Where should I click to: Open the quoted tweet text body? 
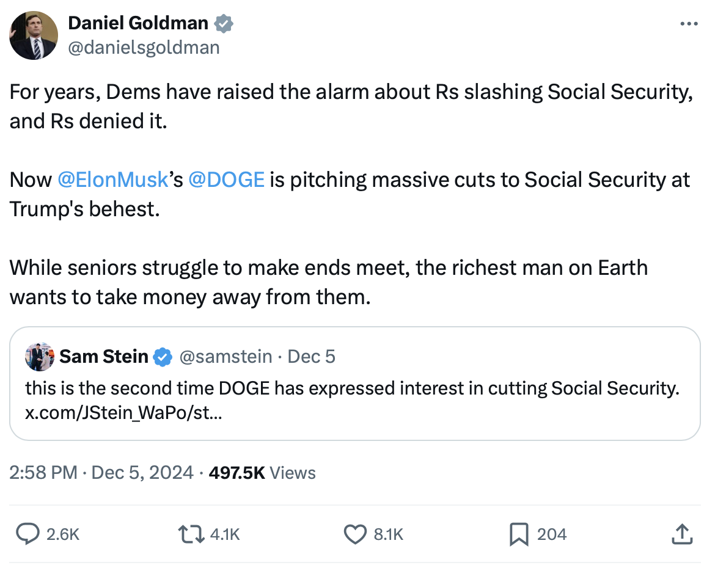(x=352, y=388)
